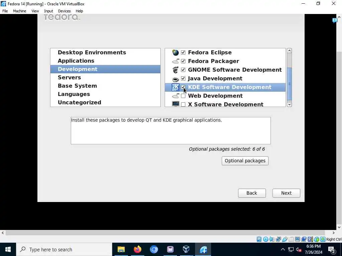
Task: Open the Windows action center notifications
Action: click(x=331, y=249)
